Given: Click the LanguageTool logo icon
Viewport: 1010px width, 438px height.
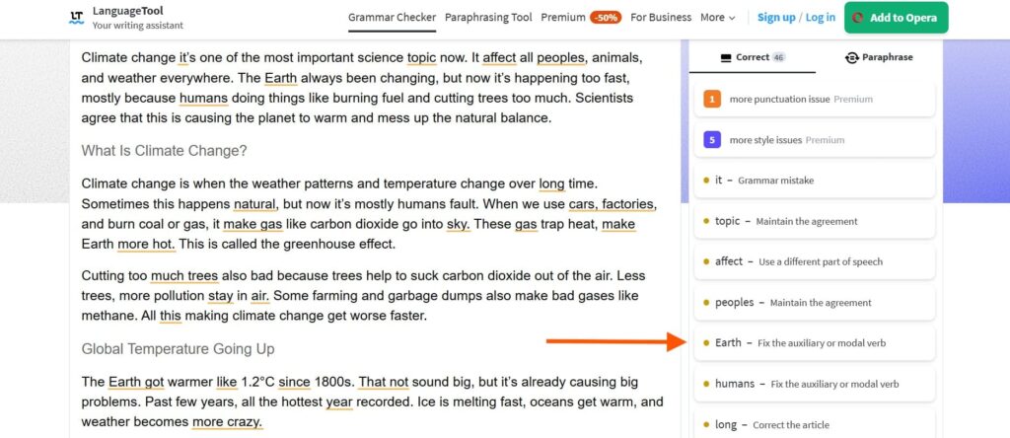Looking at the screenshot, I should click(x=77, y=18).
